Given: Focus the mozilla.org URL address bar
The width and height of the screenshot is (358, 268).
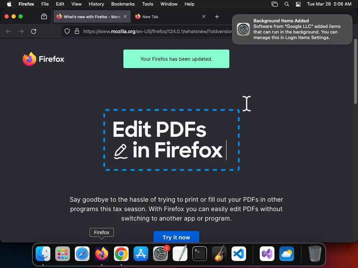Looking at the screenshot, I should pyautogui.click(x=157, y=31).
